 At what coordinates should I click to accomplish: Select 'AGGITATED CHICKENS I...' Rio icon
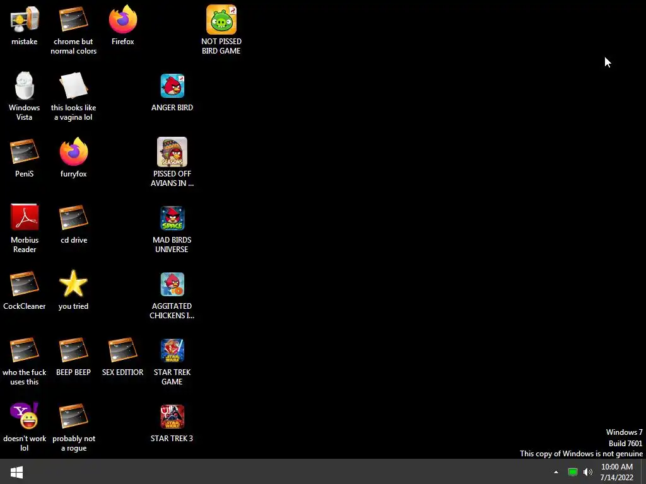(172, 284)
